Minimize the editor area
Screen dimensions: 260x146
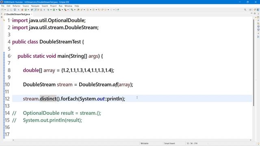pyautogui.click(x=251, y=13)
